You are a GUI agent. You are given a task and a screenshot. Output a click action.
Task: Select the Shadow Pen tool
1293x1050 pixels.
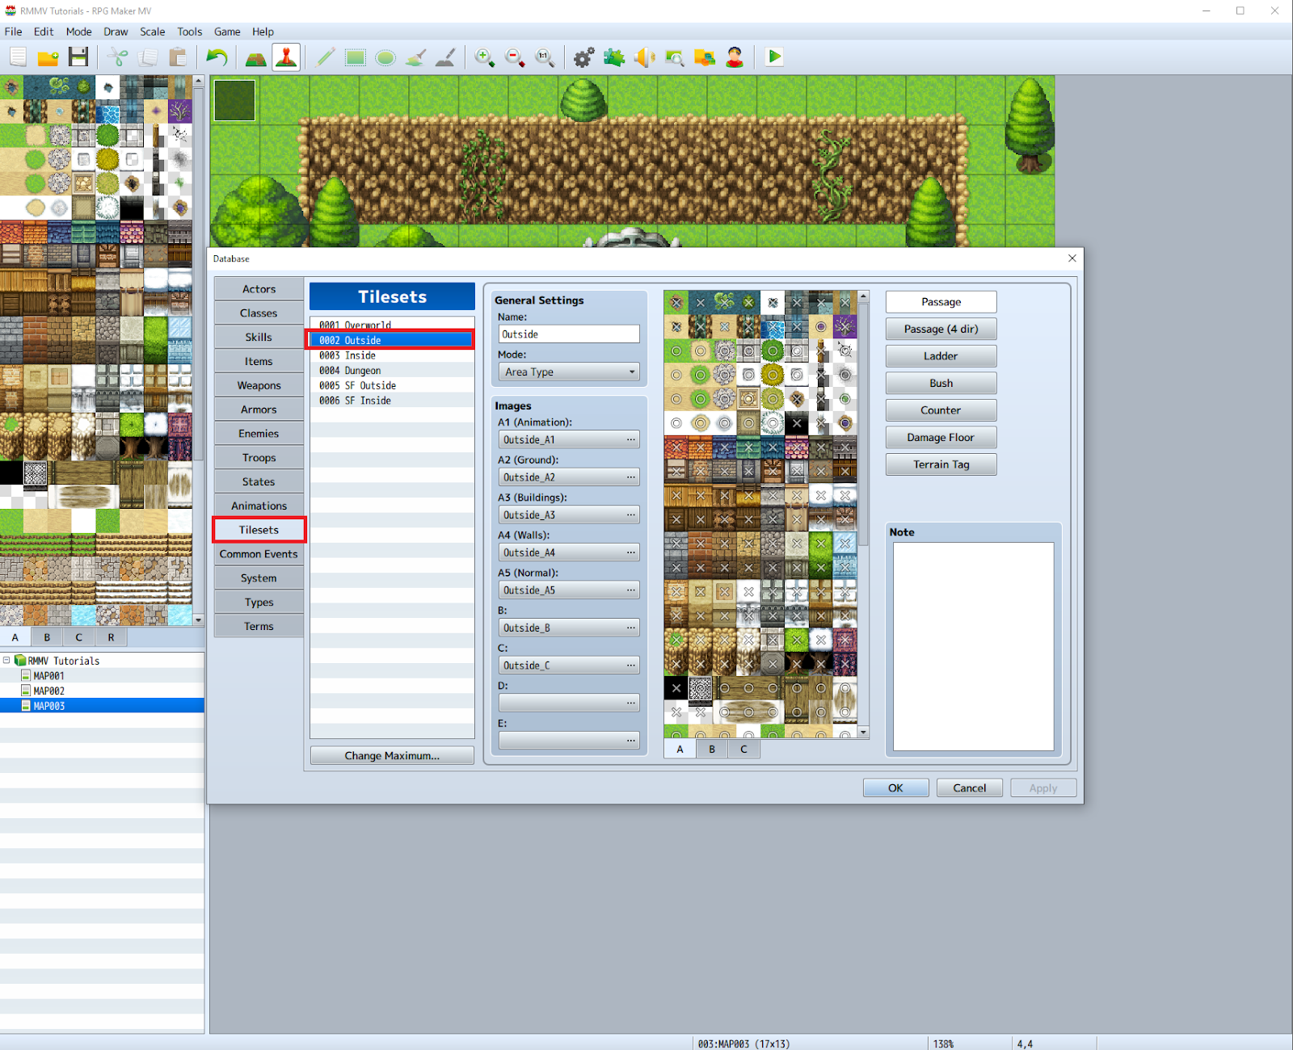[x=445, y=57]
